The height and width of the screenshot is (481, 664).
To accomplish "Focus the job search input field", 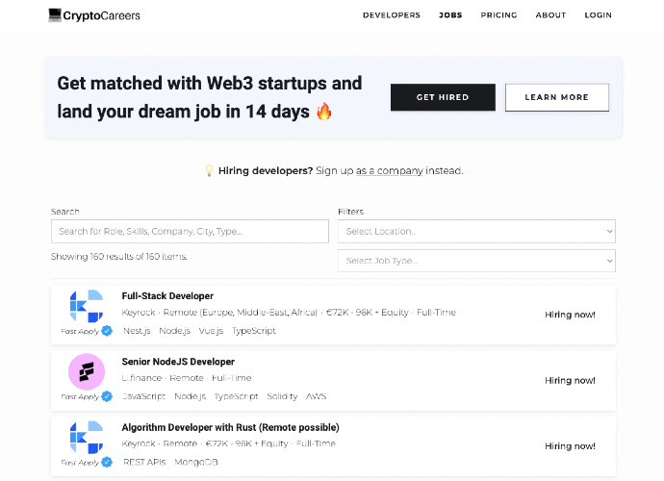I will click(190, 231).
